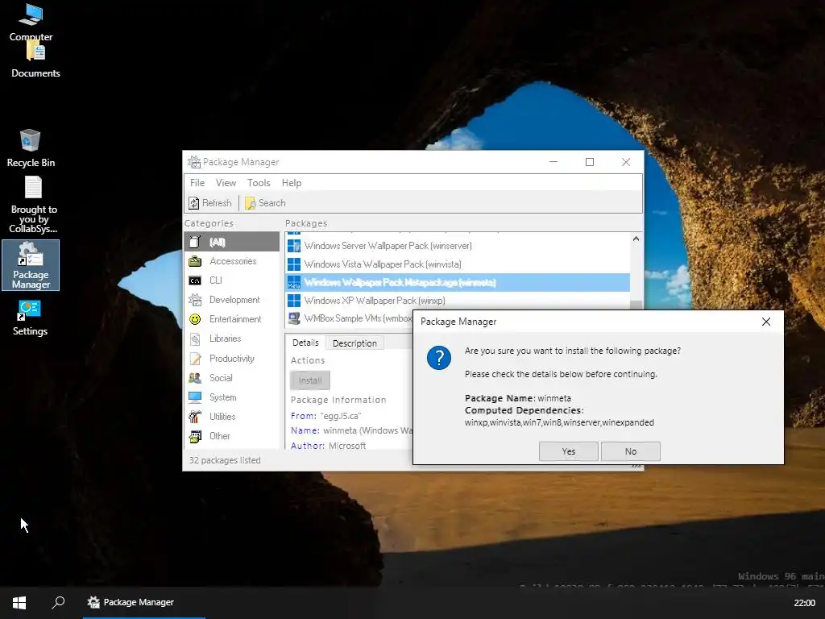Image resolution: width=825 pixels, height=619 pixels.
Task: Select the Development category icon
Action: coord(195,300)
